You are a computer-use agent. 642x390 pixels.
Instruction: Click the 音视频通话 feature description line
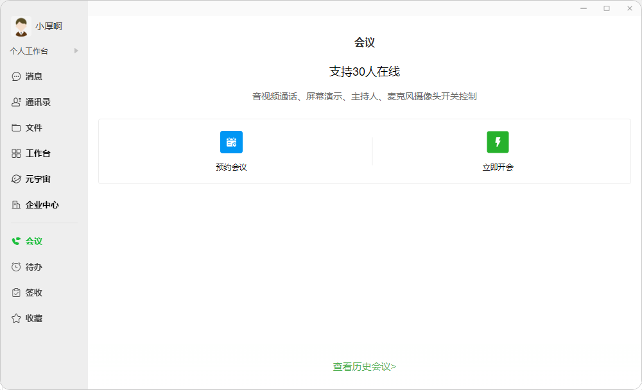[x=365, y=97]
